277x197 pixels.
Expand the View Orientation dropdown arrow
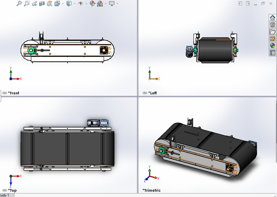pyautogui.click(x=63, y=4)
